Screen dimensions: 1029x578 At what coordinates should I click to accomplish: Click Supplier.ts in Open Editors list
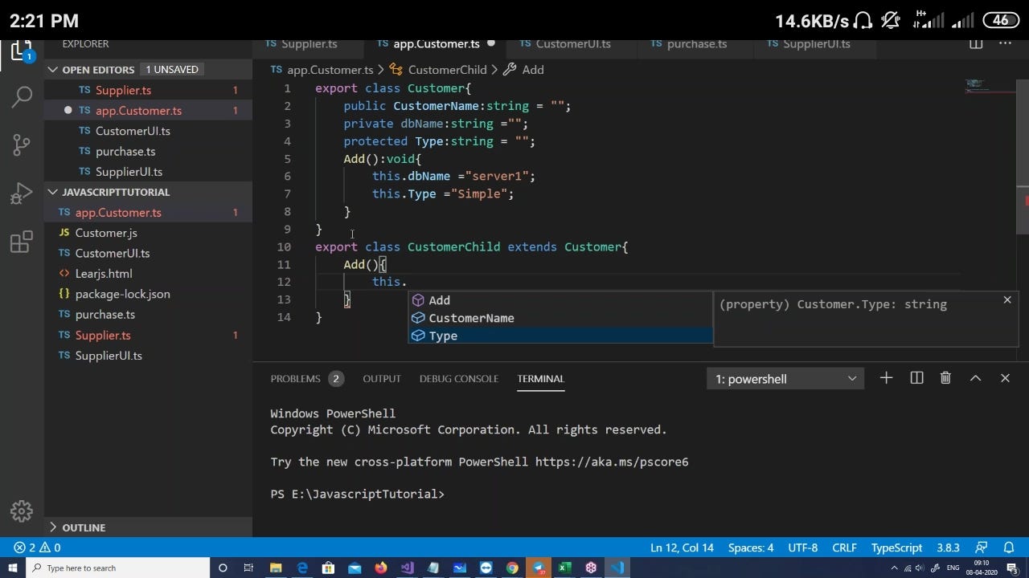click(x=123, y=90)
